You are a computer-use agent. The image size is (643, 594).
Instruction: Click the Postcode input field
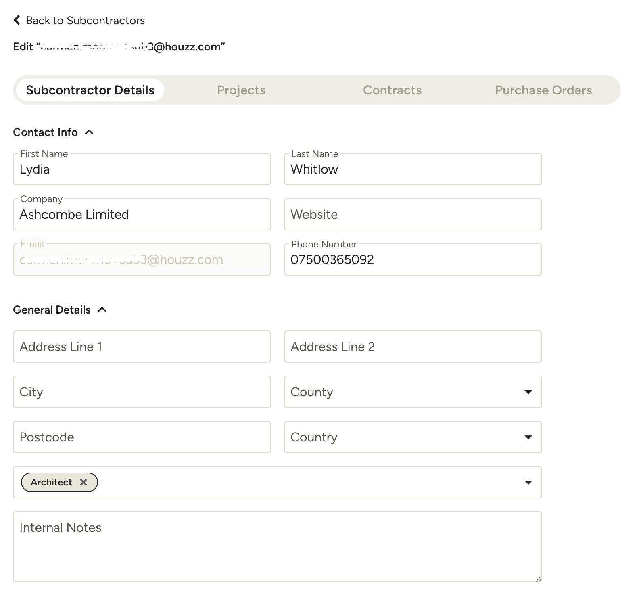(x=142, y=437)
